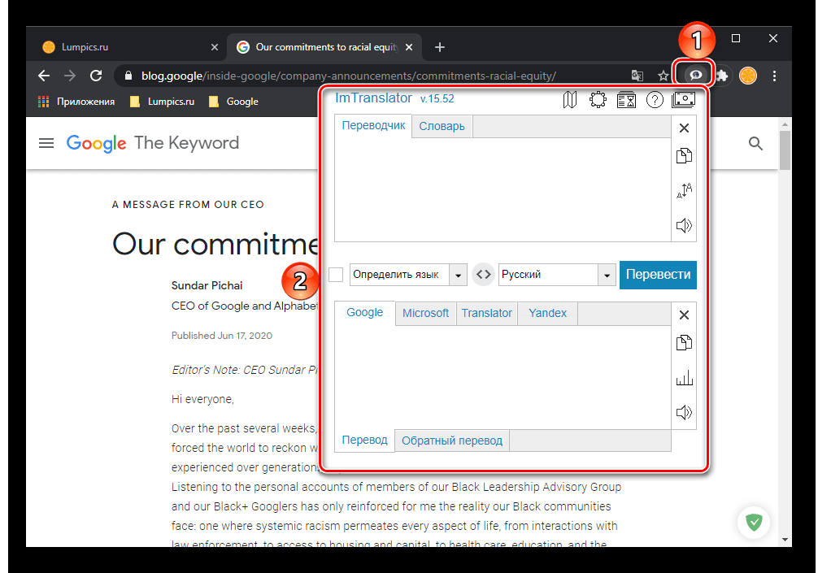Image resolution: width=818 pixels, height=573 pixels.
Task: Clear the translation box with X
Action: pos(684,315)
